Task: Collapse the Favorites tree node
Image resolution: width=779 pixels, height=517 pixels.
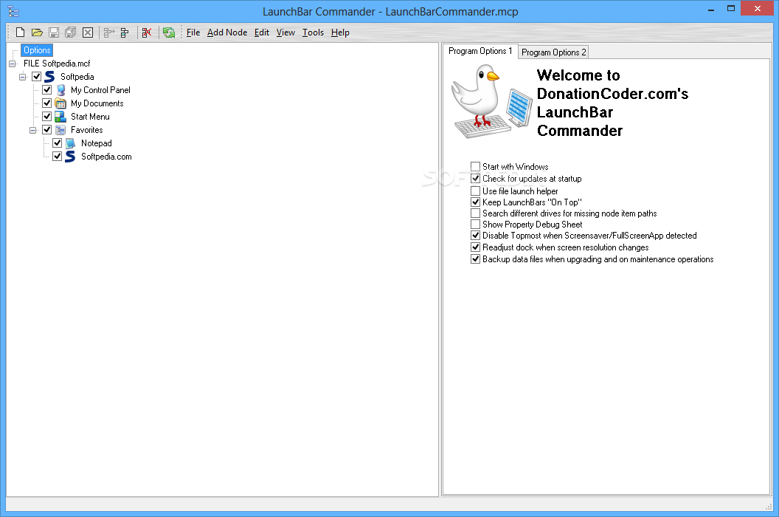Action: pos(32,131)
